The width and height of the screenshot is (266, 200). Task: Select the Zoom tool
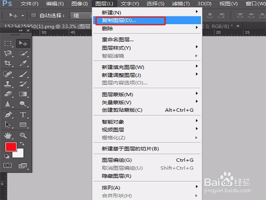tap(23, 136)
